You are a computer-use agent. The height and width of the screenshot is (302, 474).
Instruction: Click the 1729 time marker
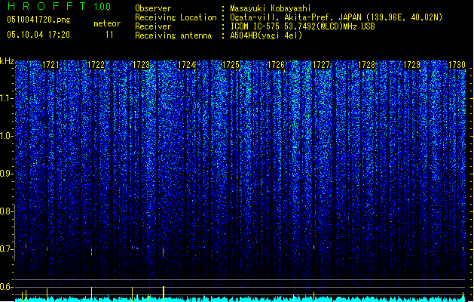click(411, 65)
